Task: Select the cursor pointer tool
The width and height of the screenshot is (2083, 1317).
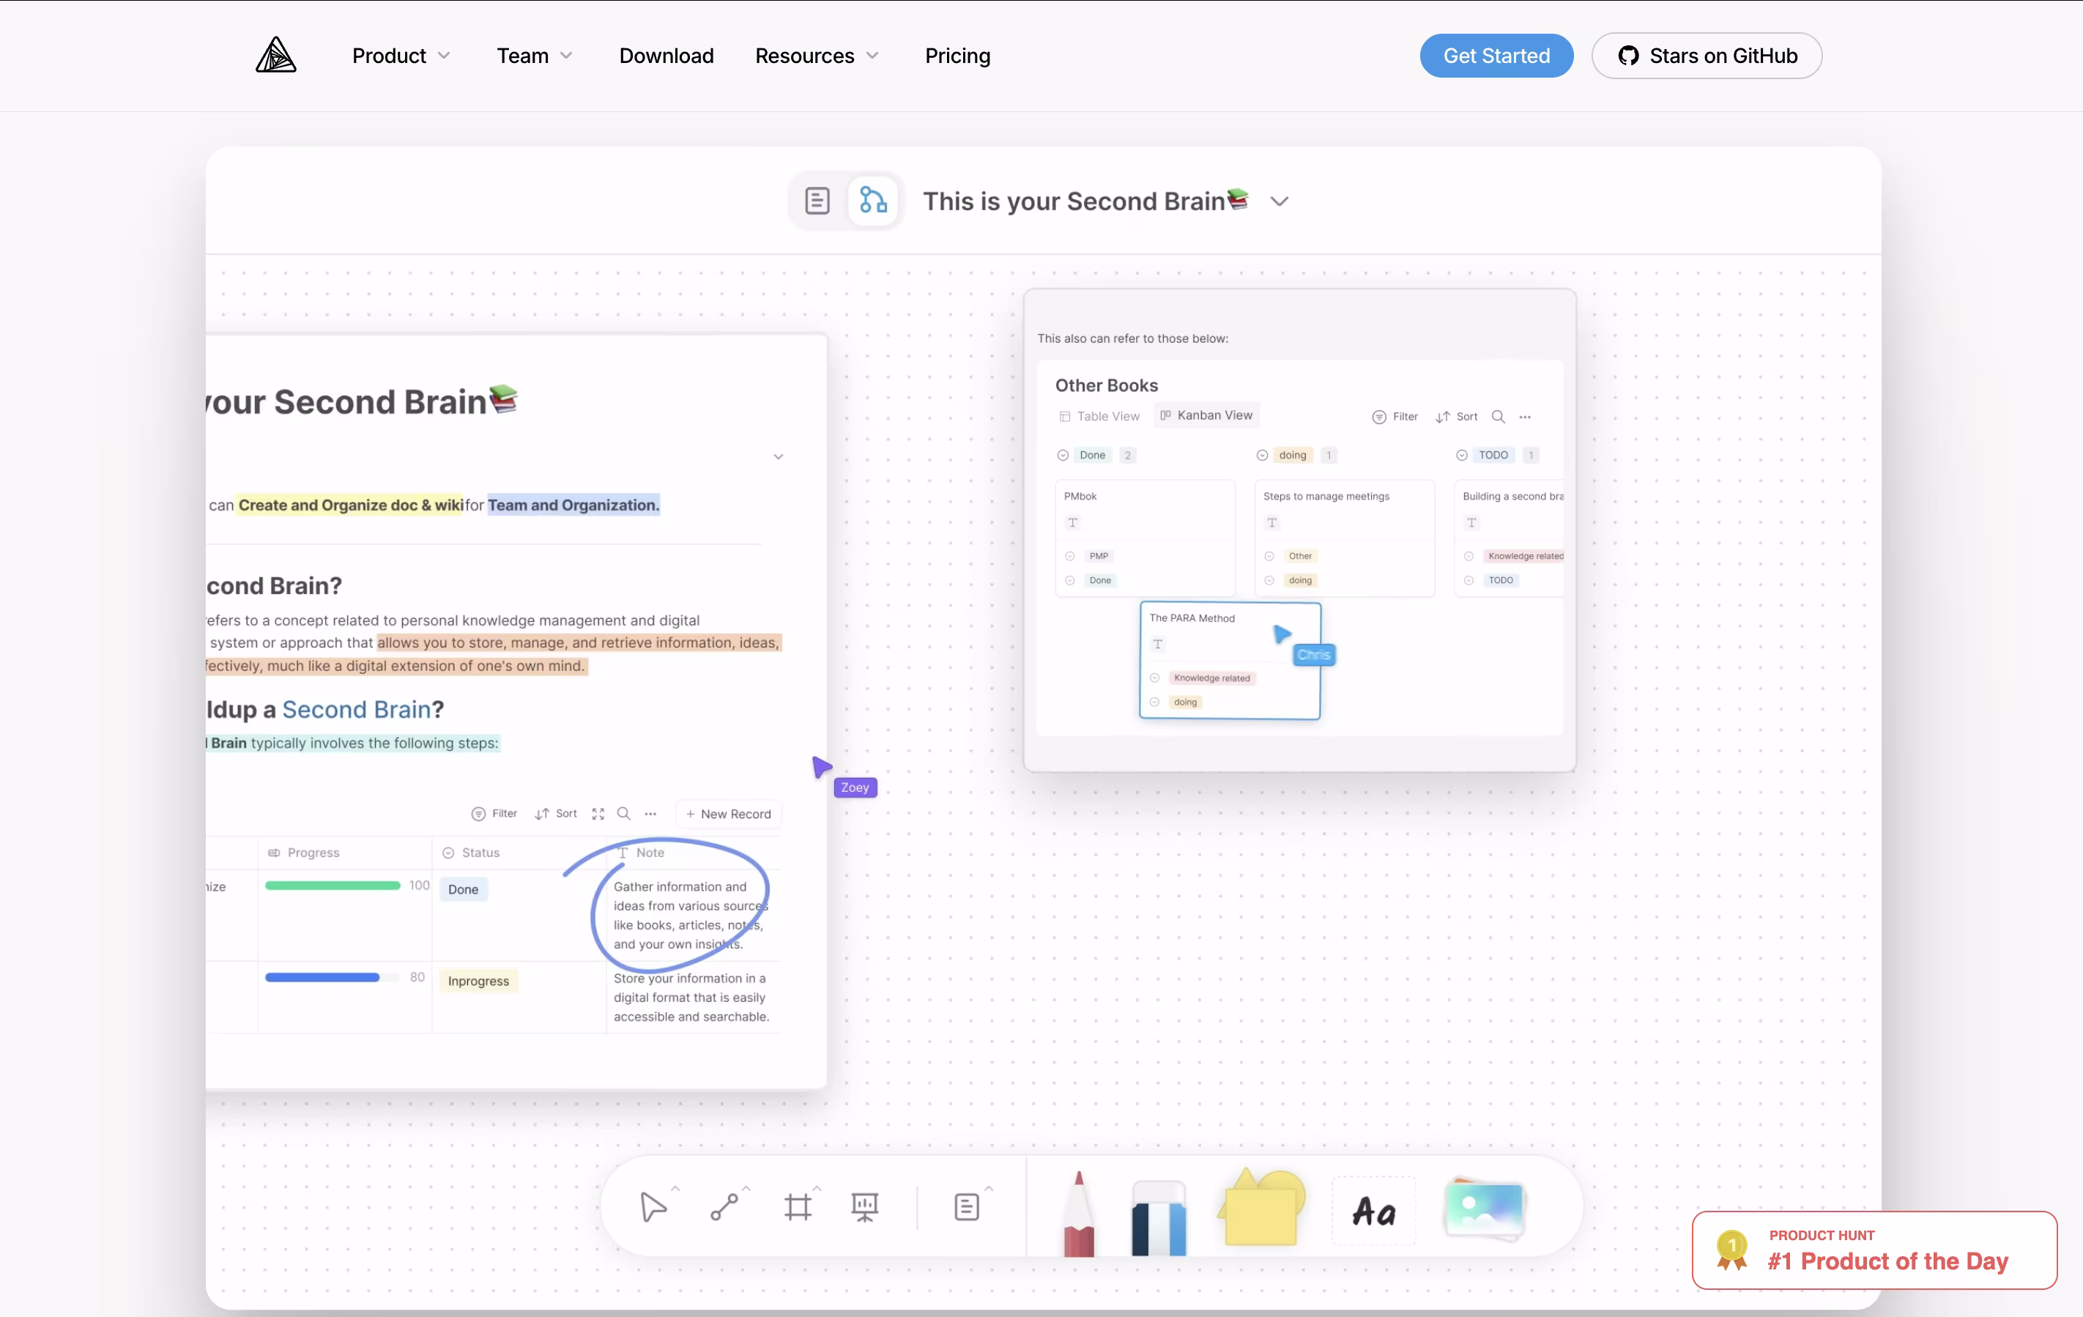Action: (x=653, y=1206)
